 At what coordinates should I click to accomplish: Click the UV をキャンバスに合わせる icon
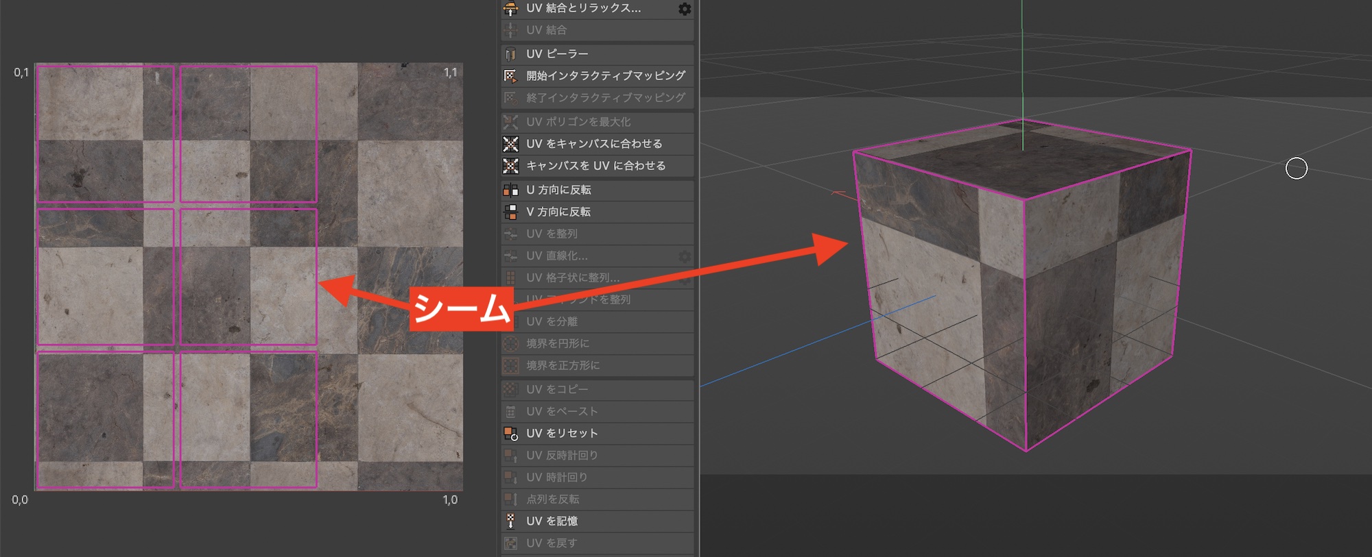coord(510,144)
